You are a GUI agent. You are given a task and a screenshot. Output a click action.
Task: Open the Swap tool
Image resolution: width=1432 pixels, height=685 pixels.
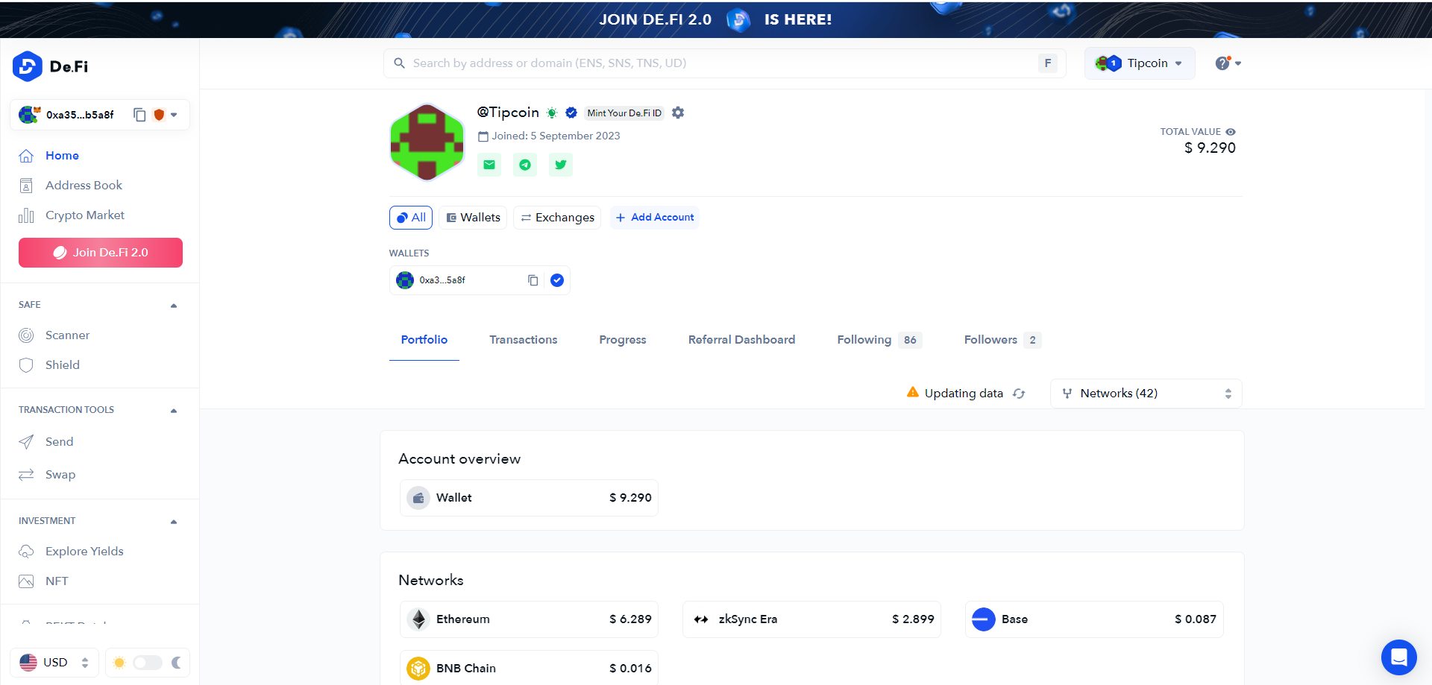pos(60,475)
